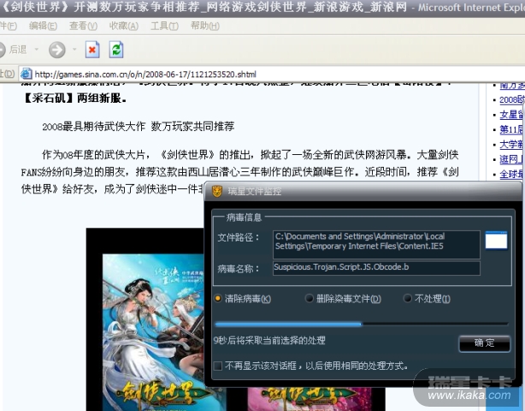Viewport: 525px width, 411px height.
Task: Click the Rising lion icon in dialog title
Action: tap(217, 192)
